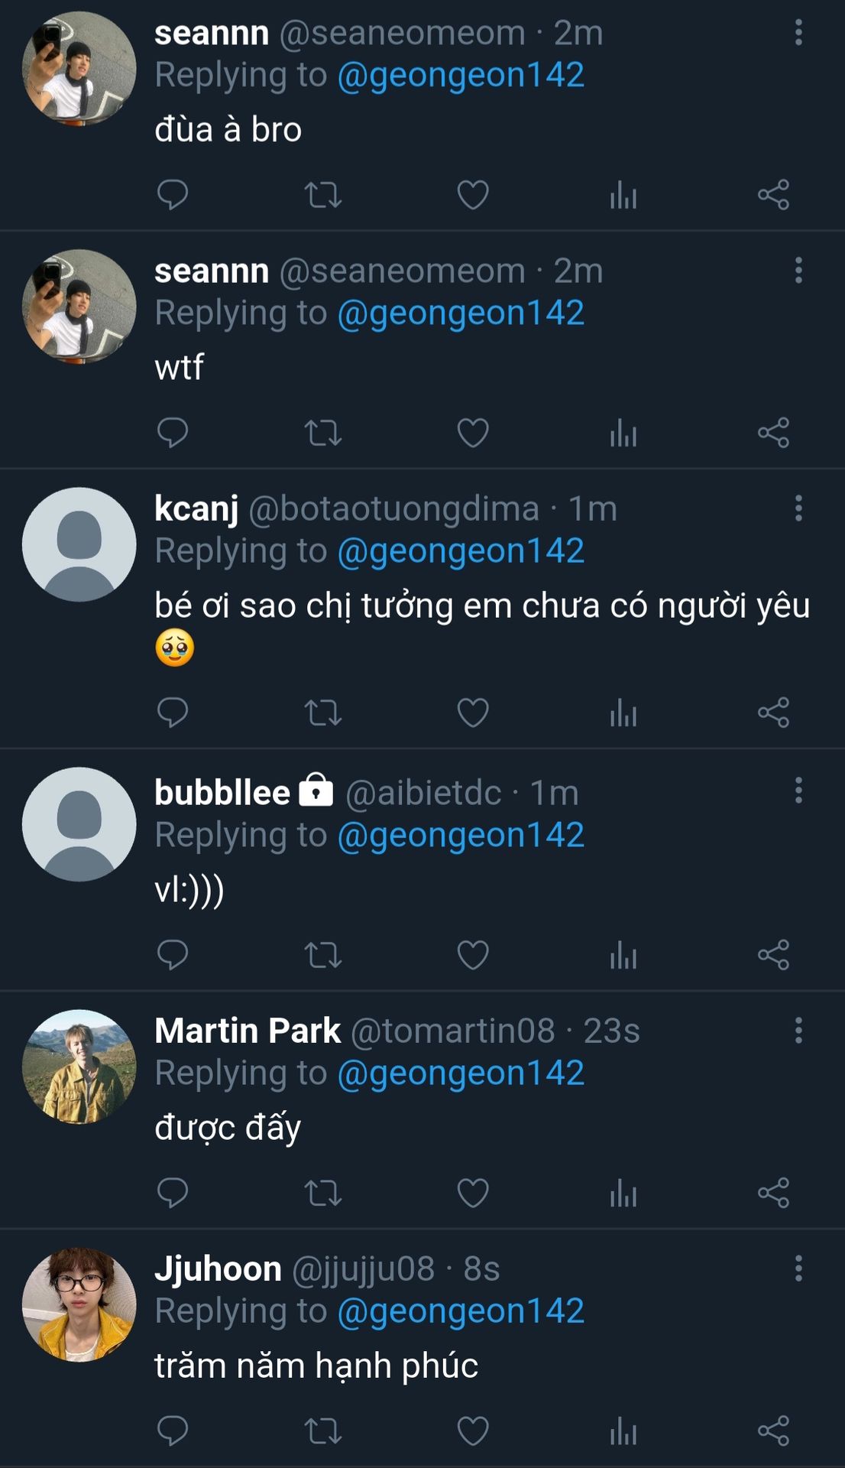Open seannn's avatar on "wtf" reply
The width and height of the screenshot is (845, 1468).
coord(79,306)
